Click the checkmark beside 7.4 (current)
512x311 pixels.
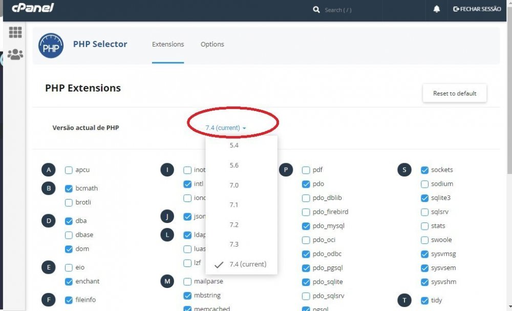(219, 264)
